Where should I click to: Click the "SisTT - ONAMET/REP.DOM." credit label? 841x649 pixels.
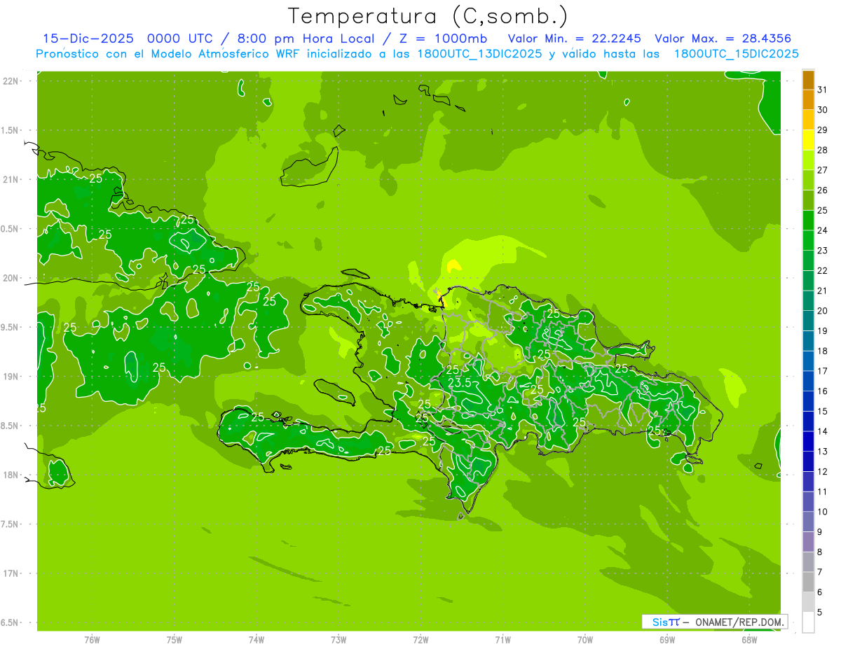(x=714, y=622)
